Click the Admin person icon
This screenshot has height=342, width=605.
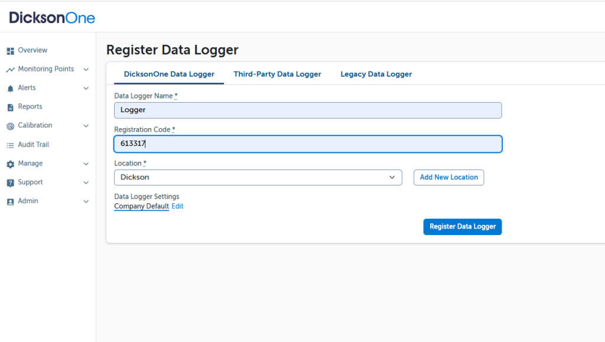pyautogui.click(x=10, y=201)
